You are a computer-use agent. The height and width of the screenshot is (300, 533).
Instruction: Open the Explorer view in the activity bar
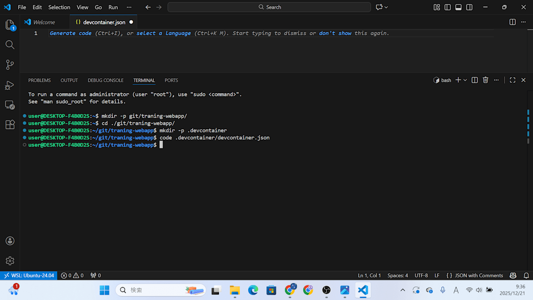click(x=10, y=24)
